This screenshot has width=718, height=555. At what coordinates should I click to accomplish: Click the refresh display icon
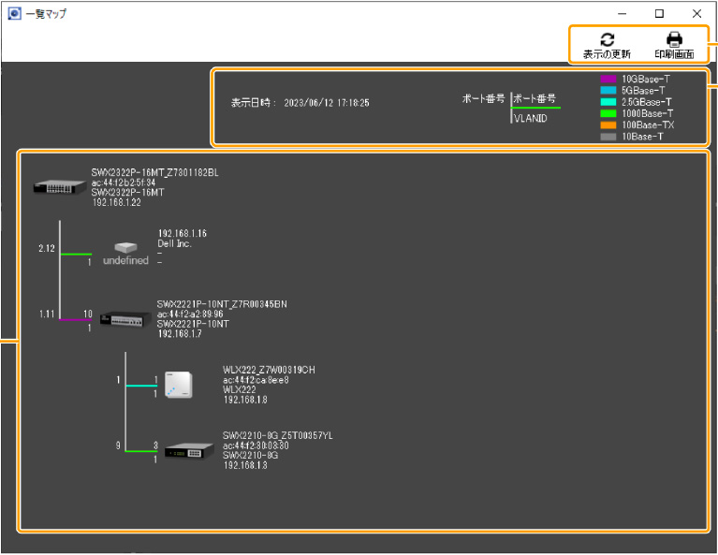[607, 39]
